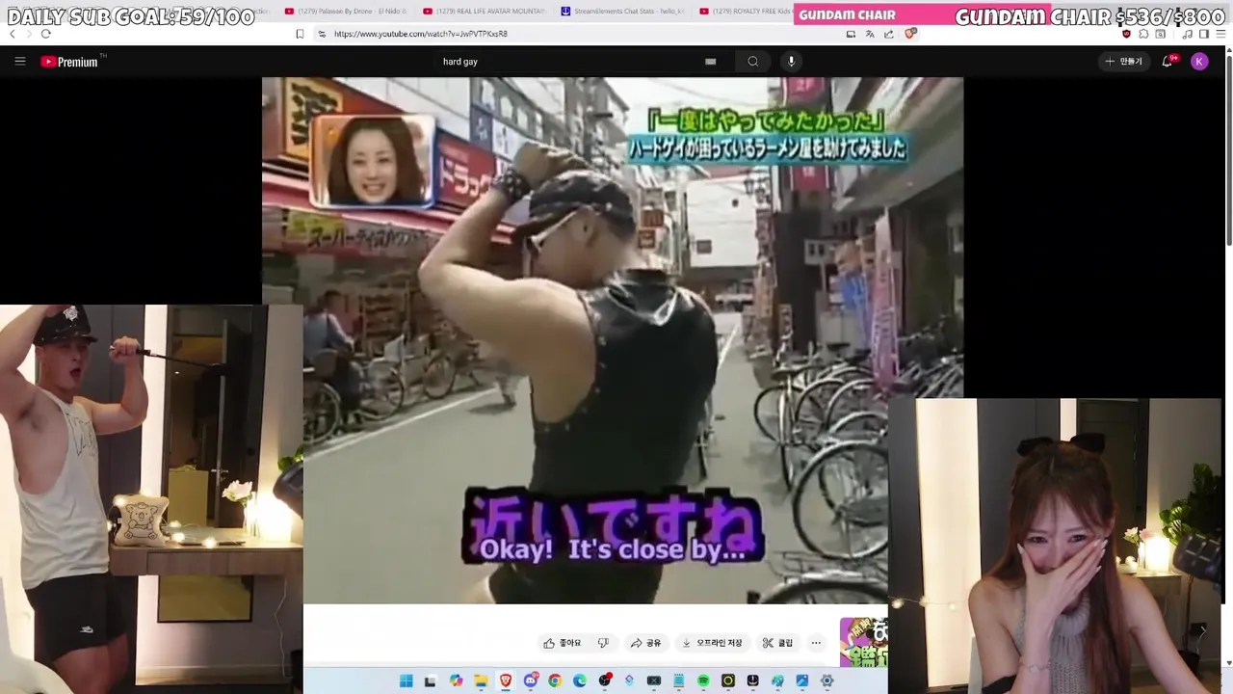The width and height of the screenshot is (1233, 694).
Task: Open Discord from the taskbar
Action: pyautogui.click(x=531, y=681)
